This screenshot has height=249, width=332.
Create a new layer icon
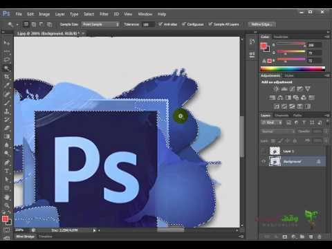point(311,237)
